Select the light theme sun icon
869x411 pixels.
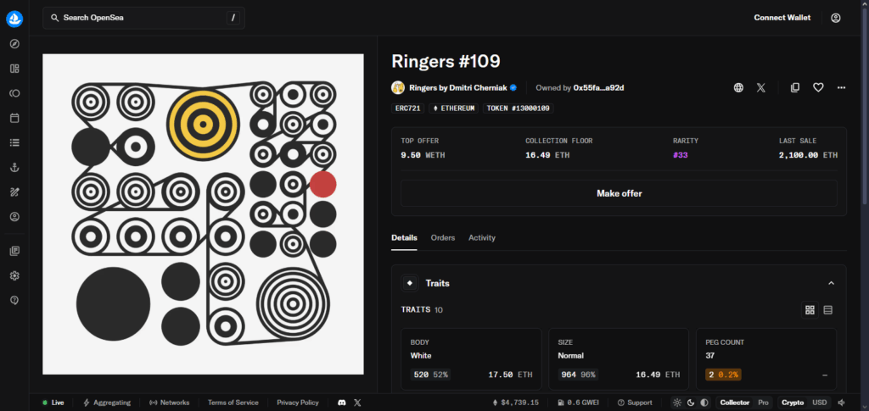tap(676, 403)
